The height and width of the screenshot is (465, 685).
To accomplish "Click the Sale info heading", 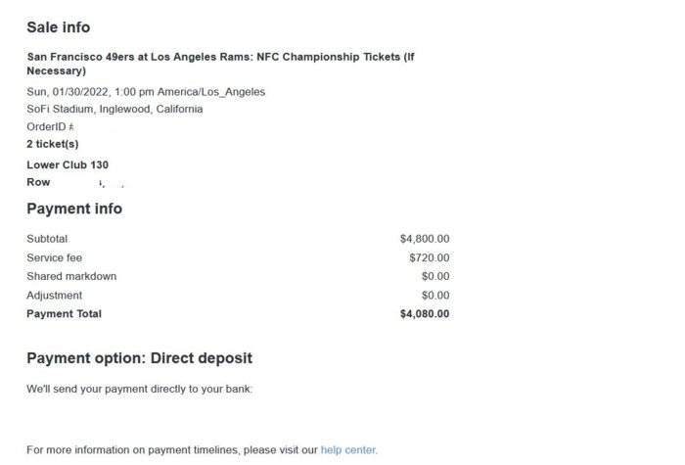I will (58, 27).
